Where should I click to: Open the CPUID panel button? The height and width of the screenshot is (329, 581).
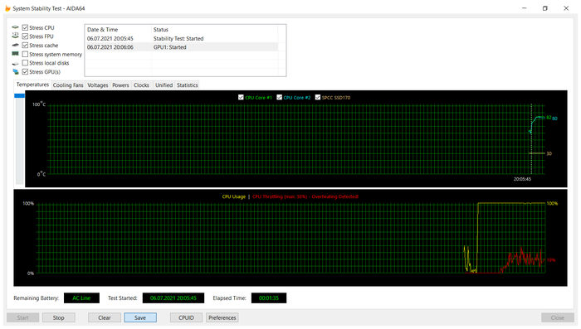click(186, 317)
